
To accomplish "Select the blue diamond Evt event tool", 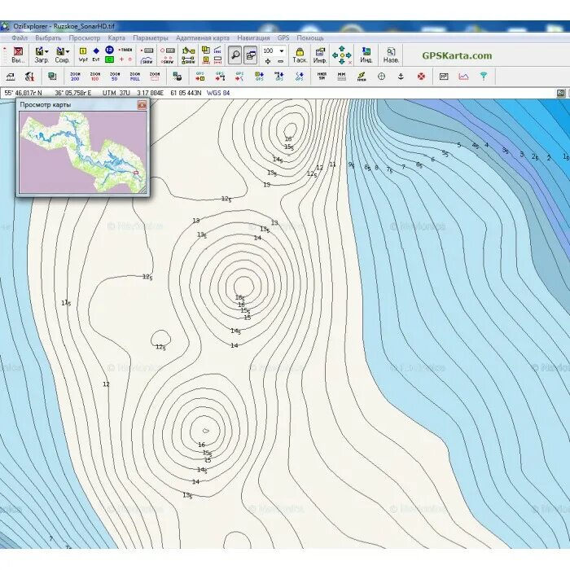I will [x=96, y=55].
